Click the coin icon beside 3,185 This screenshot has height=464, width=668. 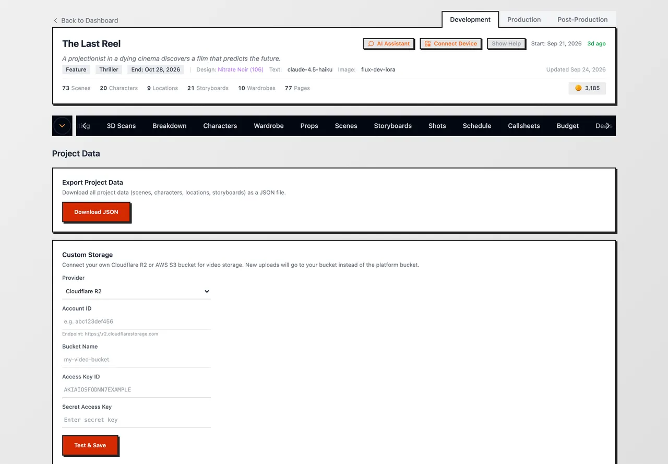(578, 88)
